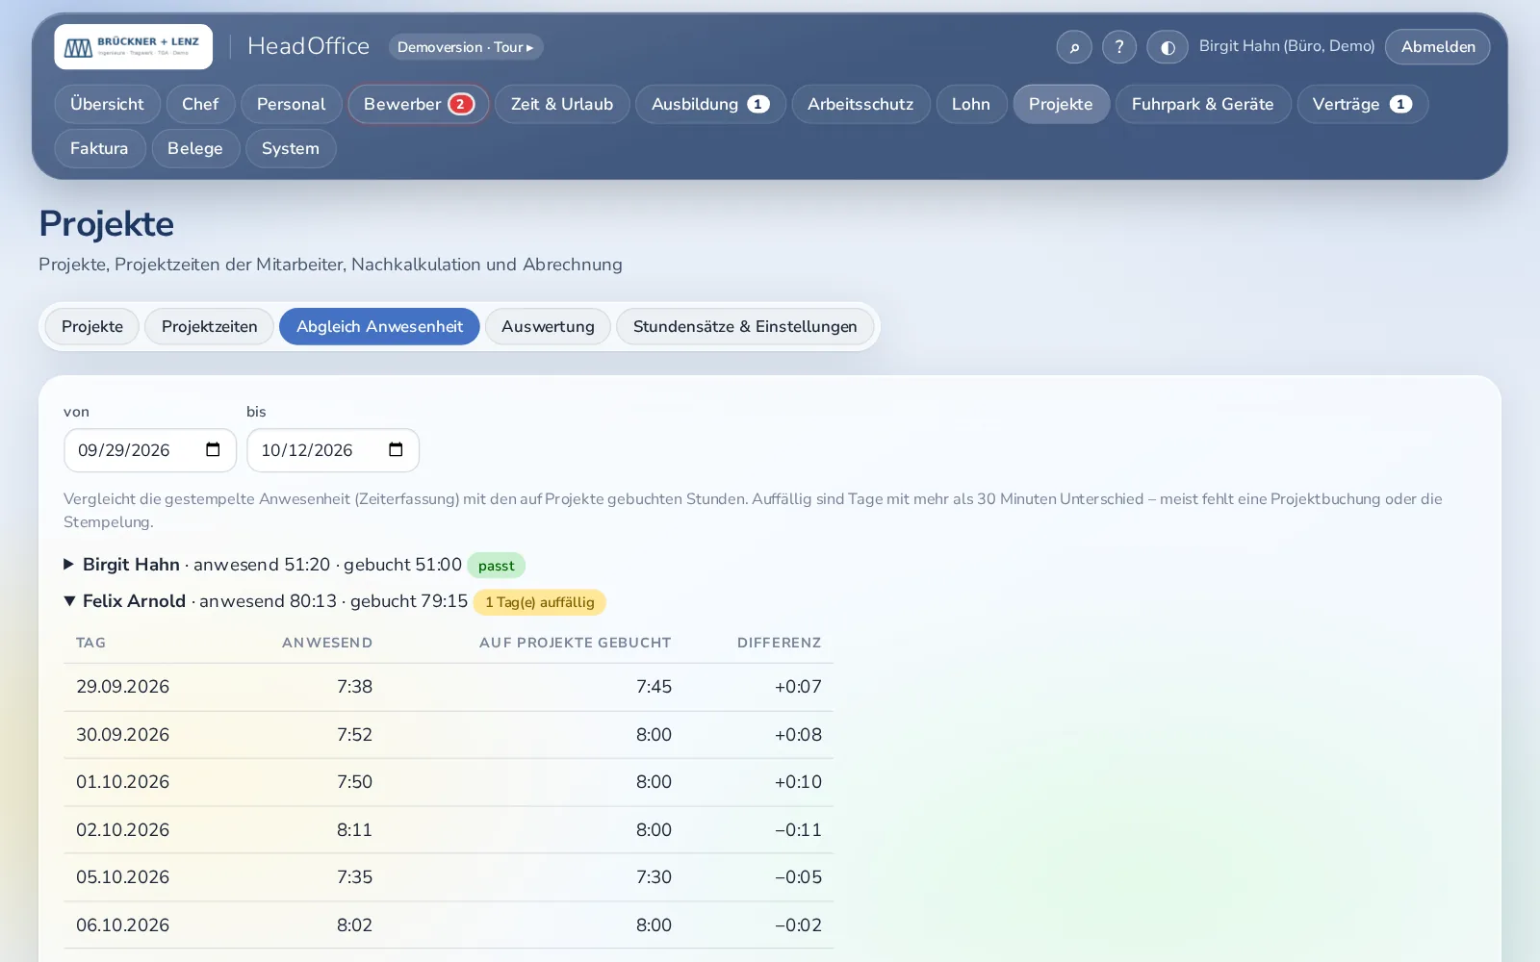Select Projekte in main navigation

pos(1061,104)
